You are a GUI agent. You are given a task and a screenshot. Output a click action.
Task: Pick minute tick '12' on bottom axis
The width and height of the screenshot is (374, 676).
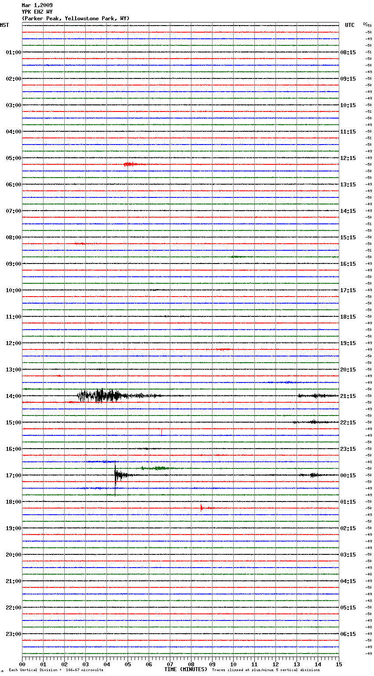(276, 664)
